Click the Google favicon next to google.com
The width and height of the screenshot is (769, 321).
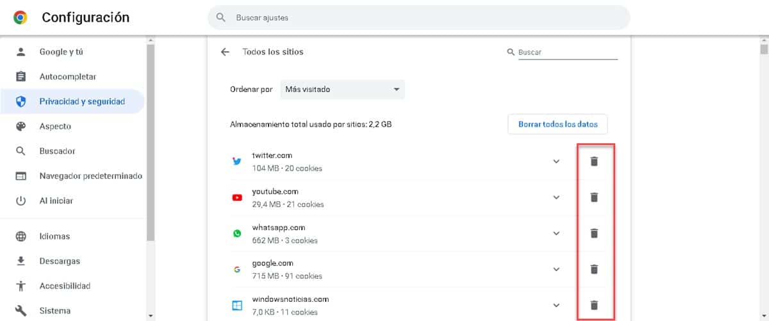(x=237, y=269)
